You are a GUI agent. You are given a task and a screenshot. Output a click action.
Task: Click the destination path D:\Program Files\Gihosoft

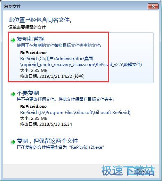(75, 112)
